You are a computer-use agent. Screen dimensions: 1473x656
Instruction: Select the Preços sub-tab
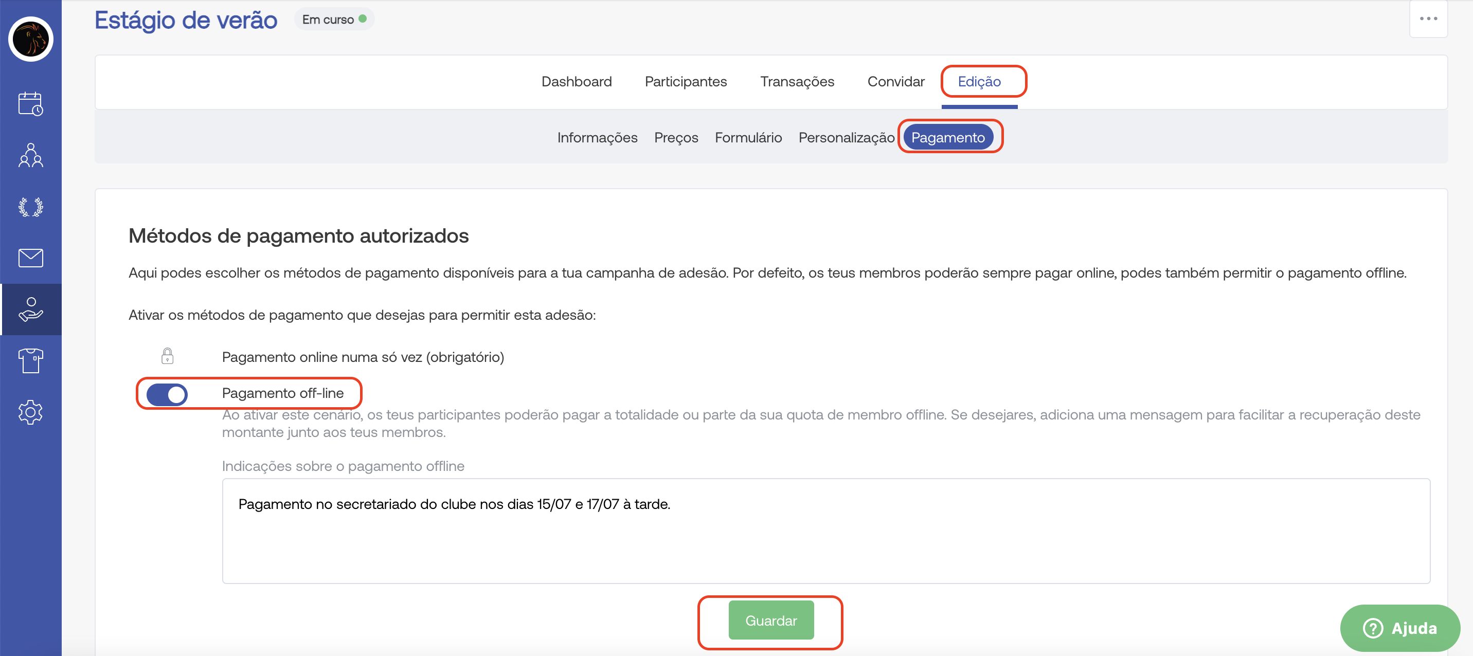point(676,138)
